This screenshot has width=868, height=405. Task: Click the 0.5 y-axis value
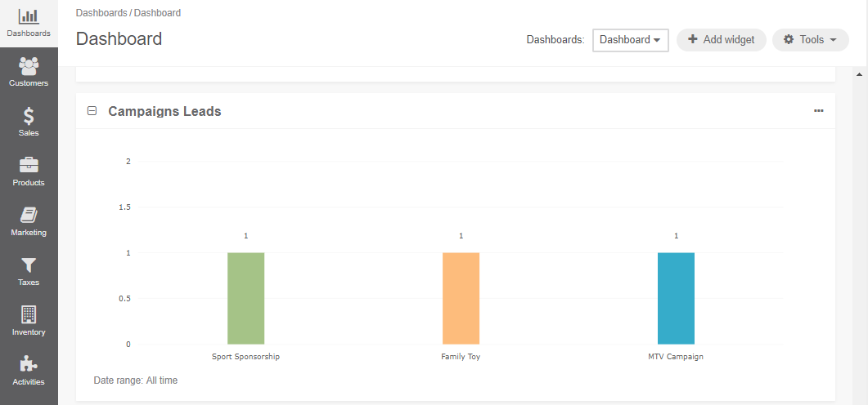[x=124, y=298]
